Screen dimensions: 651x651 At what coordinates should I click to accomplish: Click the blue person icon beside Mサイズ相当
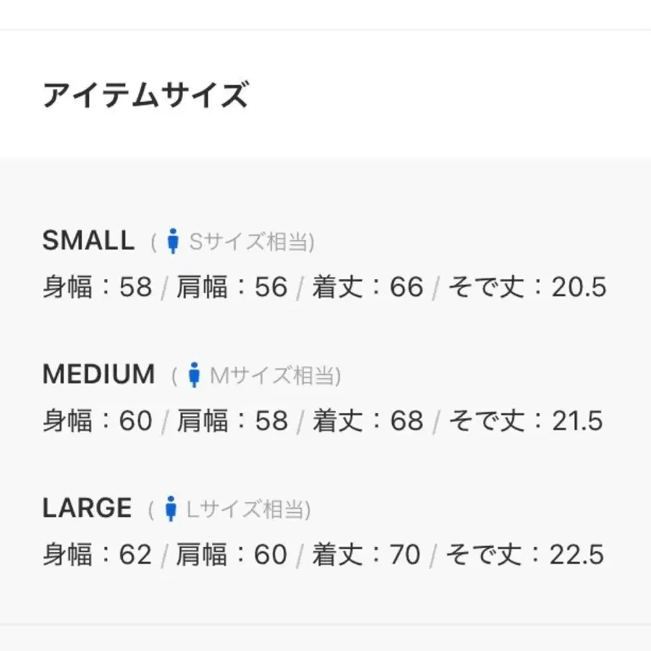click(x=194, y=375)
